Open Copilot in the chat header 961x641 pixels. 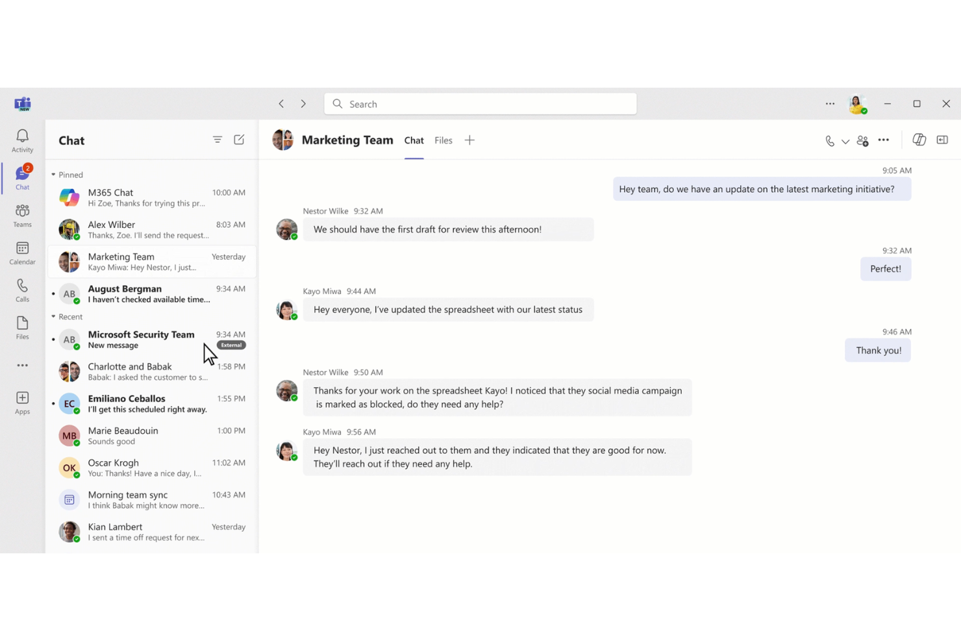point(919,140)
